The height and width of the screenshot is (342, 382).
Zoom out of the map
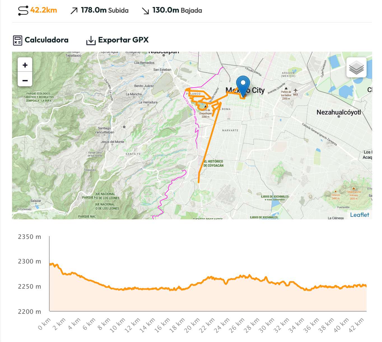pyautogui.click(x=25, y=81)
